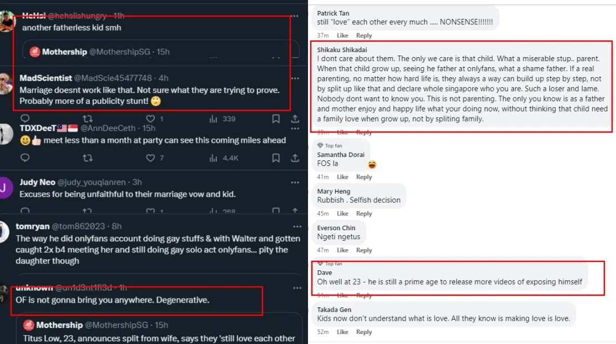Screen dimensions: 616x344
Task: Open Everson Chin's profile name link
Action: point(336,228)
